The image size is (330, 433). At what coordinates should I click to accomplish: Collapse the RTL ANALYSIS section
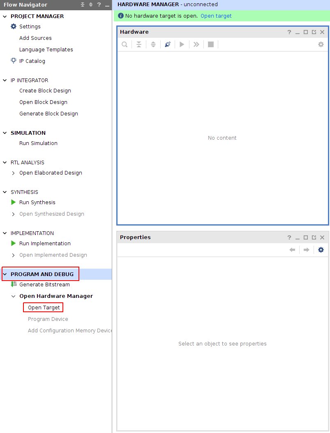(x=5, y=162)
